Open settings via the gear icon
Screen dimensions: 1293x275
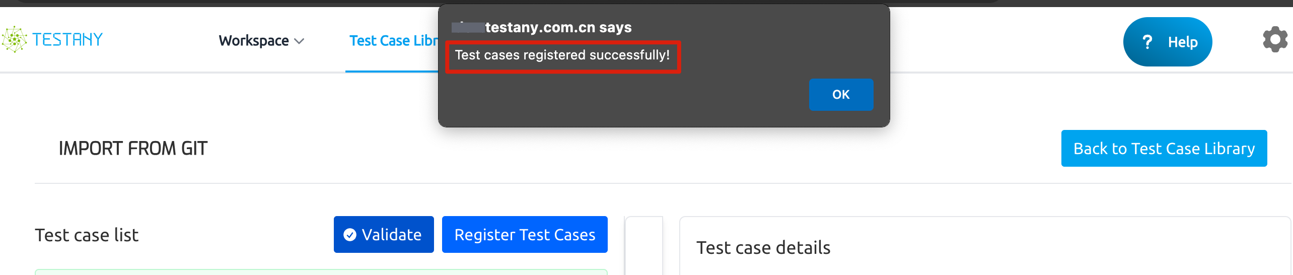(x=1275, y=39)
